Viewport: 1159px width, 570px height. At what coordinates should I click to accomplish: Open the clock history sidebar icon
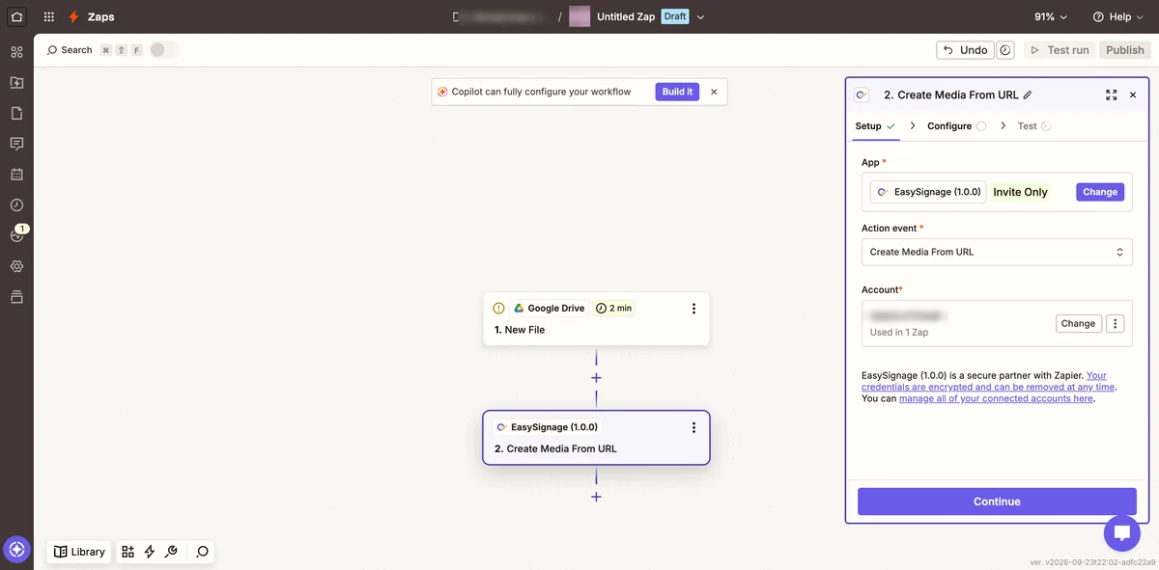16,205
